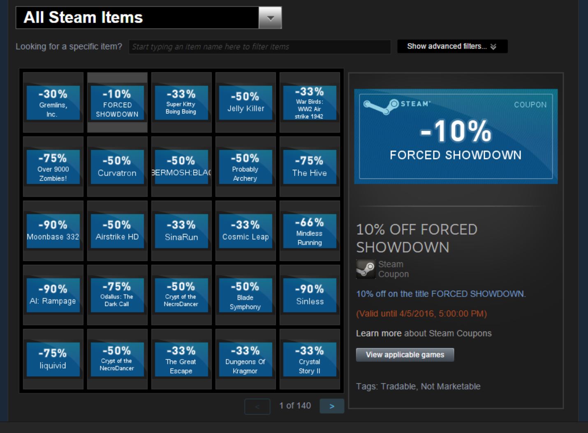
Task: Go to previous inventory page
Action: [x=257, y=406]
